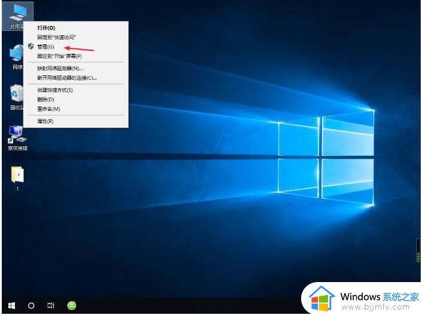
Task: Select the Recycle Bin desktop icon
Action: [17, 98]
